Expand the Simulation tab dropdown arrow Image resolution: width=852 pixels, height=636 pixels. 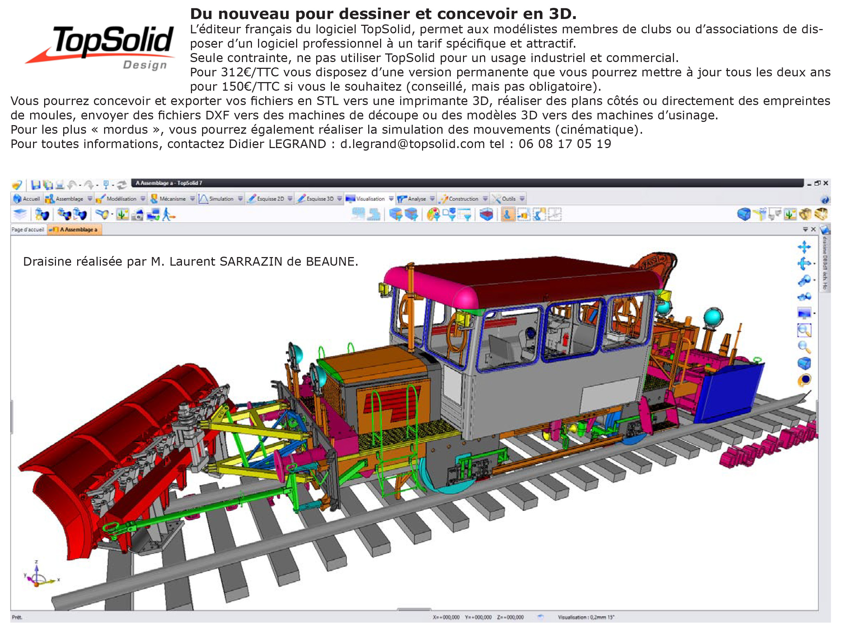[x=240, y=199]
